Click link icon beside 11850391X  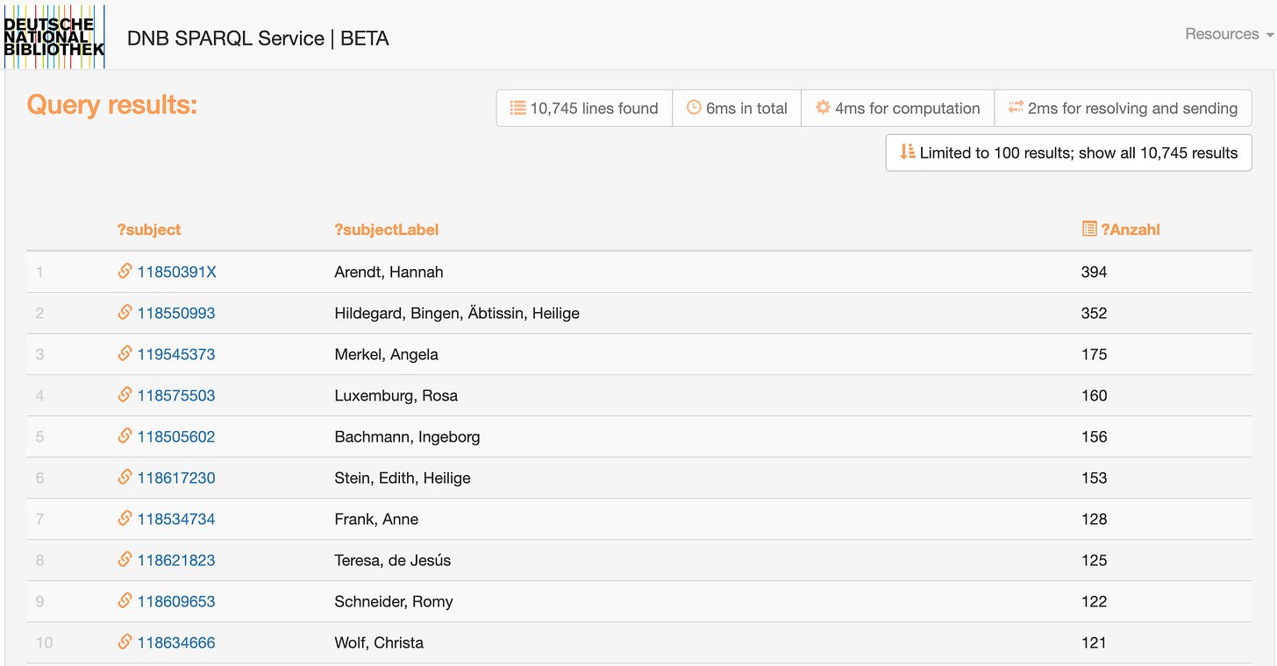(125, 272)
